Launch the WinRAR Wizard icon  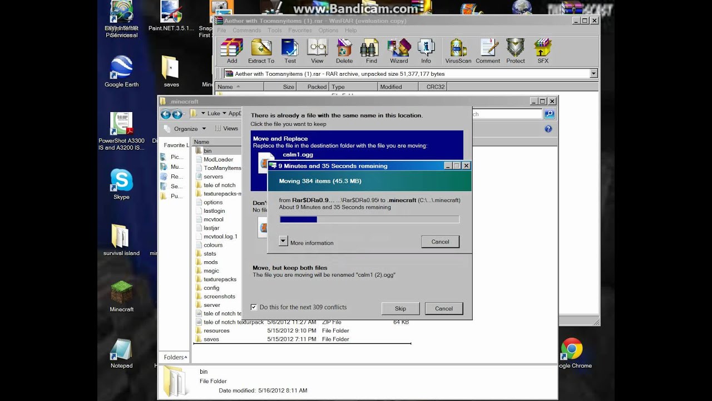(x=399, y=51)
